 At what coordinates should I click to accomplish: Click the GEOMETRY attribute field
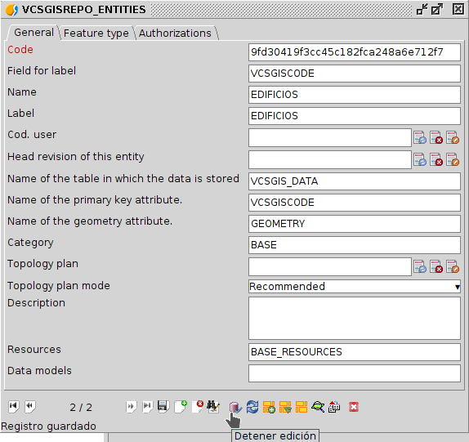click(355, 224)
